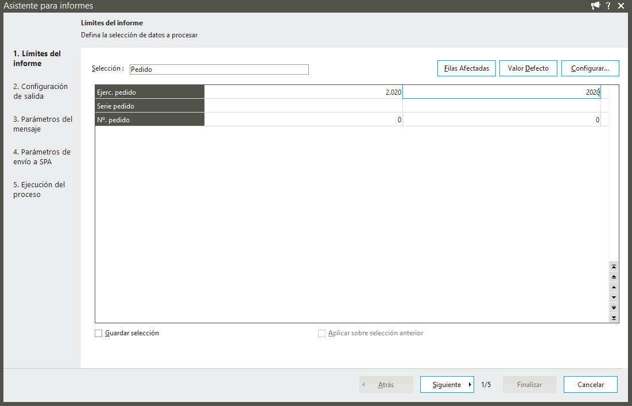Viewport: 632px width, 406px height.
Task: Open the Configurar... dialog
Action: pyautogui.click(x=590, y=68)
